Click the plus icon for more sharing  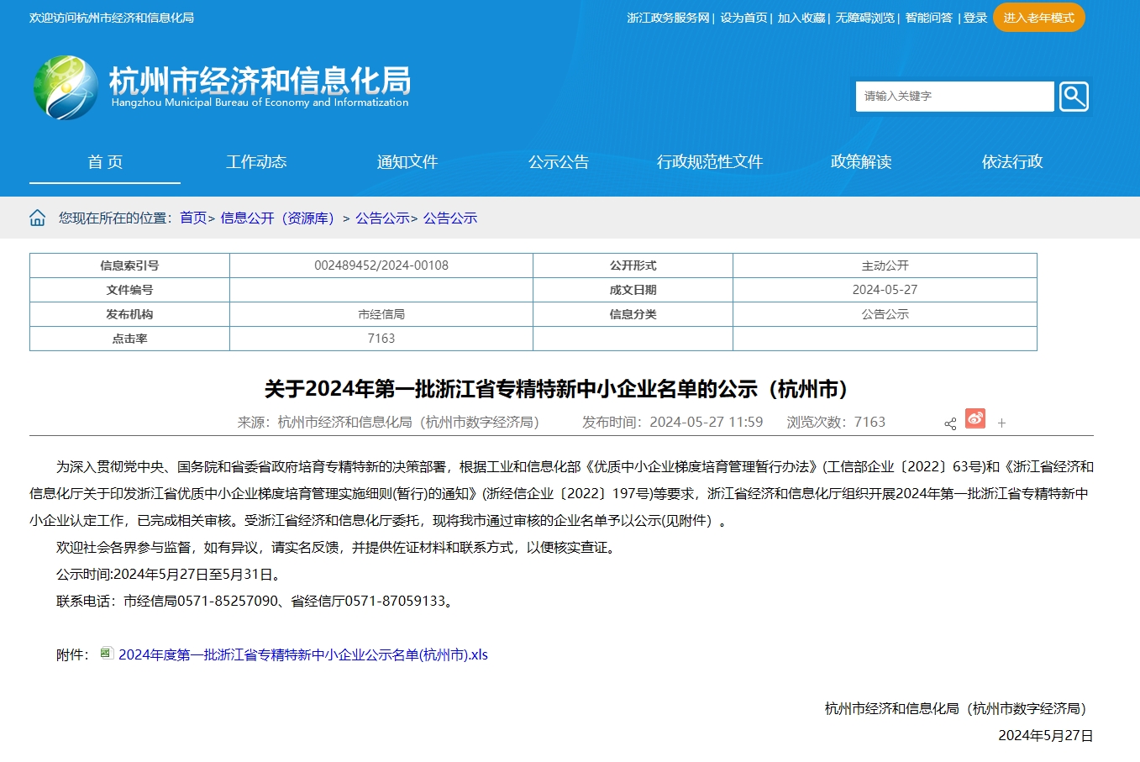click(1001, 423)
